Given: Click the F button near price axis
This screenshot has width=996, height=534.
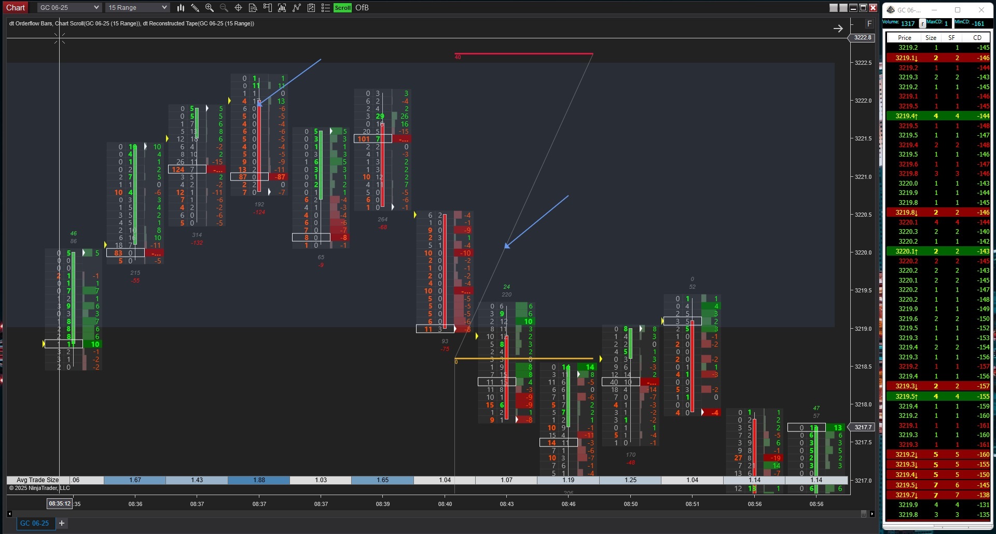Looking at the screenshot, I should point(869,24).
